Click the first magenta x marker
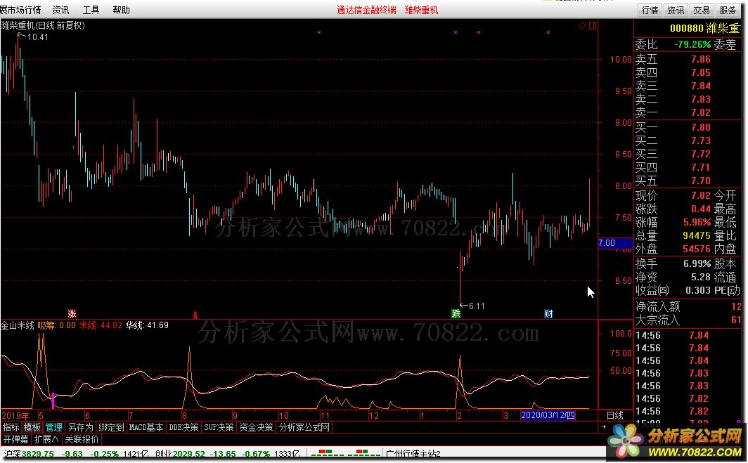This screenshot has width=748, height=463. click(x=319, y=32)
